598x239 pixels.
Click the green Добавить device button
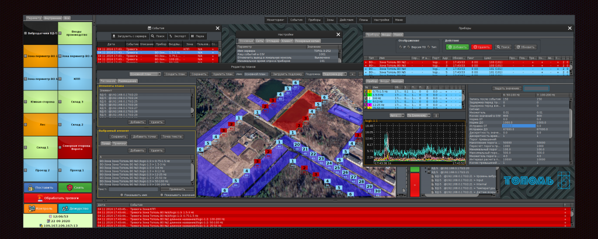click(458, 47)
